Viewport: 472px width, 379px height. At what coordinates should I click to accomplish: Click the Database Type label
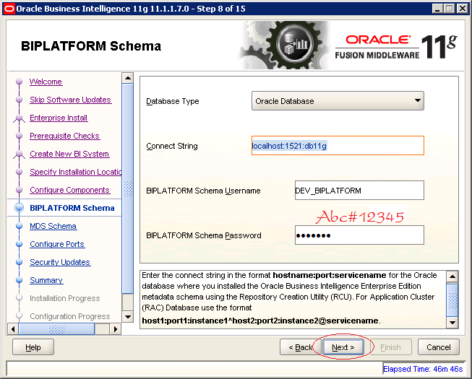point(173,101)
